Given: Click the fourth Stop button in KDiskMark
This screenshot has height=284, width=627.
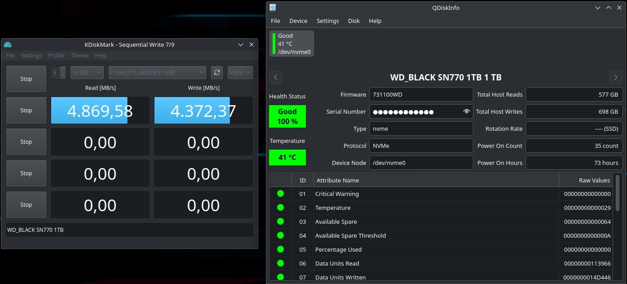Looking at the screenshot, I should click(26, 173).
